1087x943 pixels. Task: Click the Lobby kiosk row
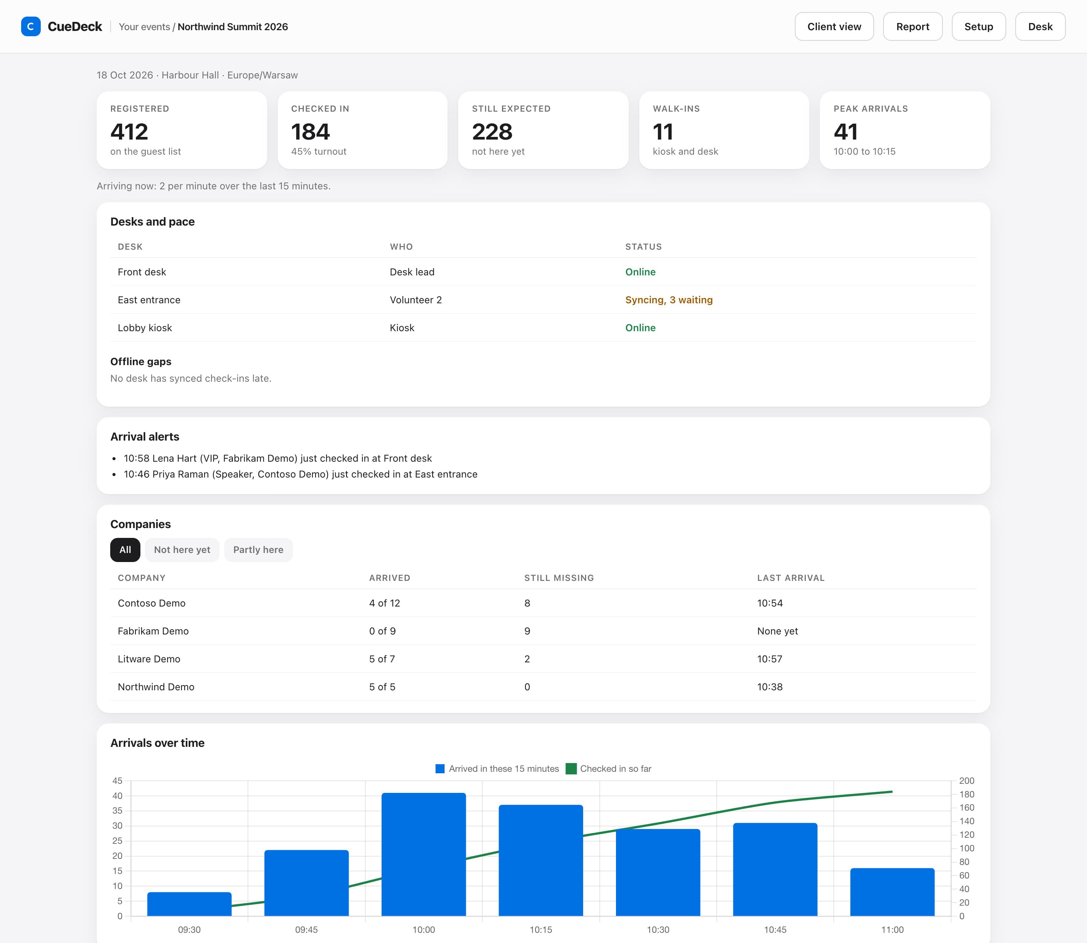click(543, 327)
